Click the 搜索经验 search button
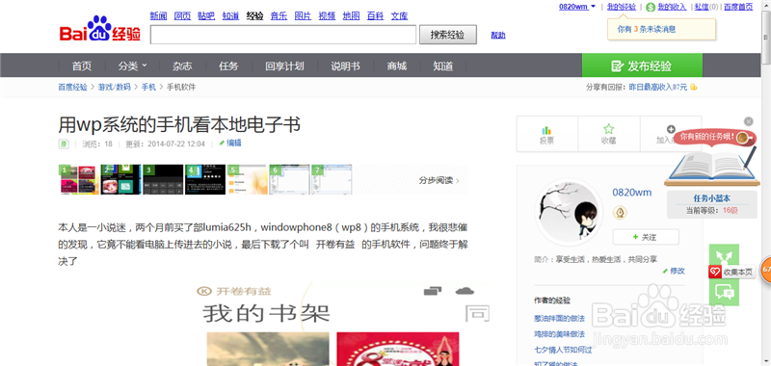This screenshot has width=771, height=366. click(x=447, y=35)
